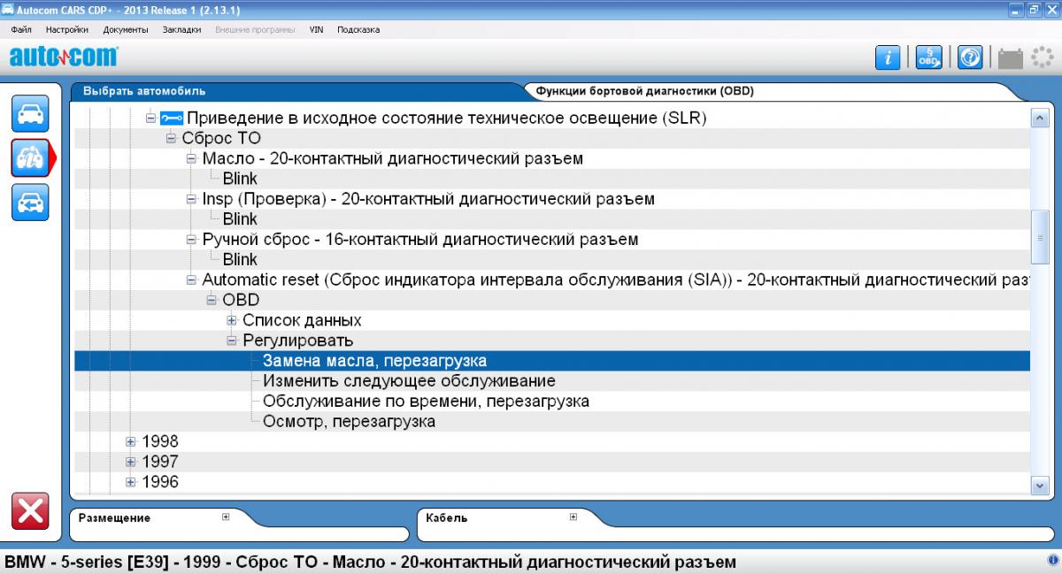Click the OBD toolbar icon

pyautogui.click(x=928, y=57)
